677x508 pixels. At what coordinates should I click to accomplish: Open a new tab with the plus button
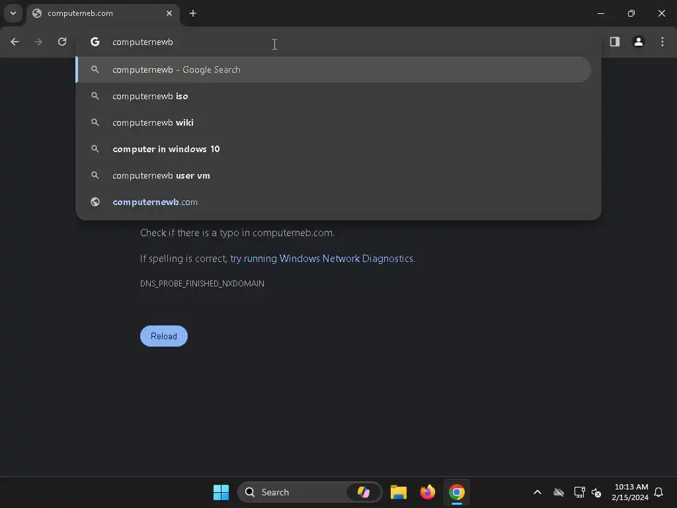pos(193,13)
